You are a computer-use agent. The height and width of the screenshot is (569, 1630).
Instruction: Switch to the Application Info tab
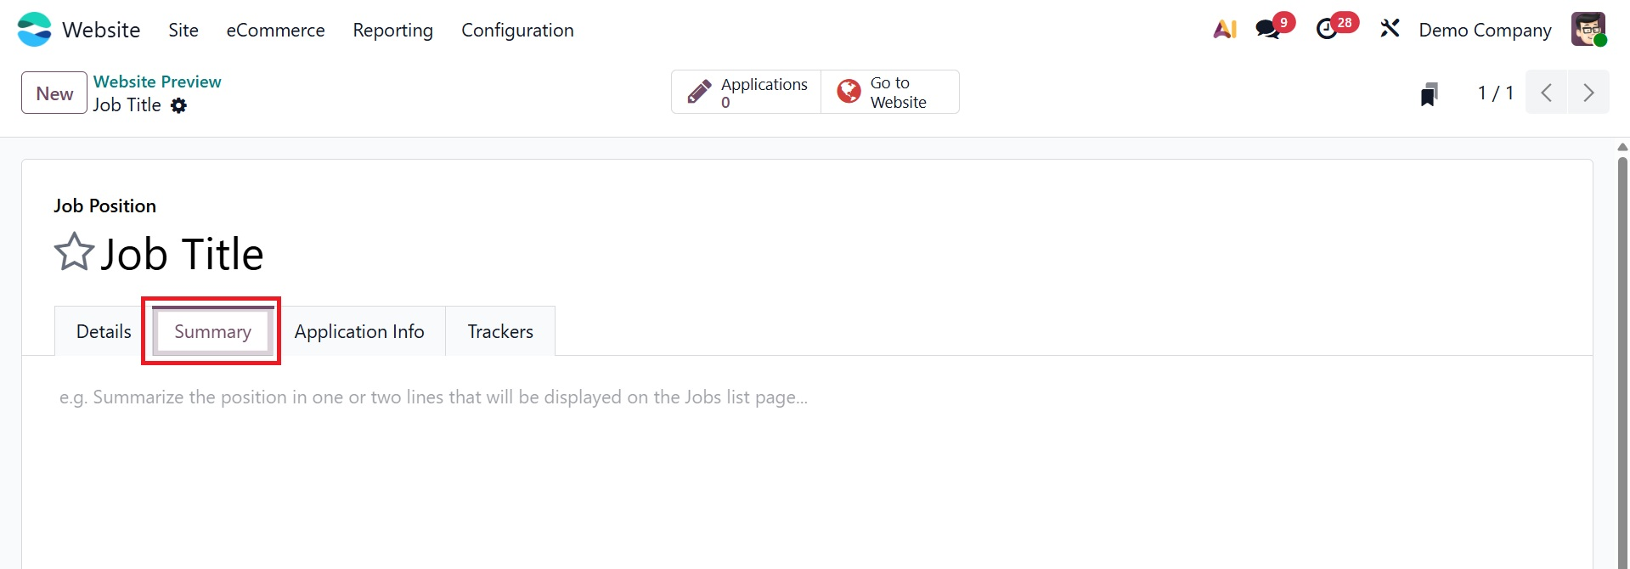[x=359, y=331]
